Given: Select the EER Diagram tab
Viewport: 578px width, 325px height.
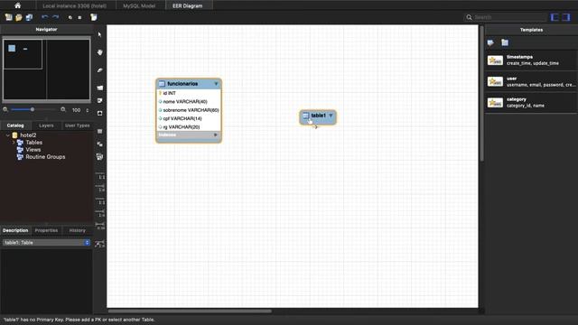Looking at the screenshot, I should [x=187, y=6].
